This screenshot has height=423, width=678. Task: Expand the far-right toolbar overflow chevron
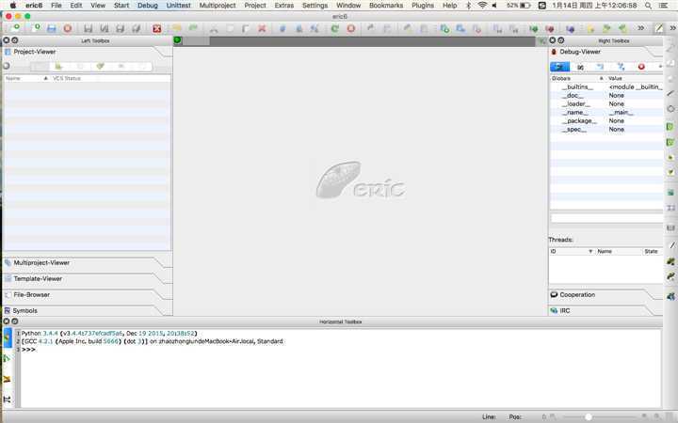[672, 28]
